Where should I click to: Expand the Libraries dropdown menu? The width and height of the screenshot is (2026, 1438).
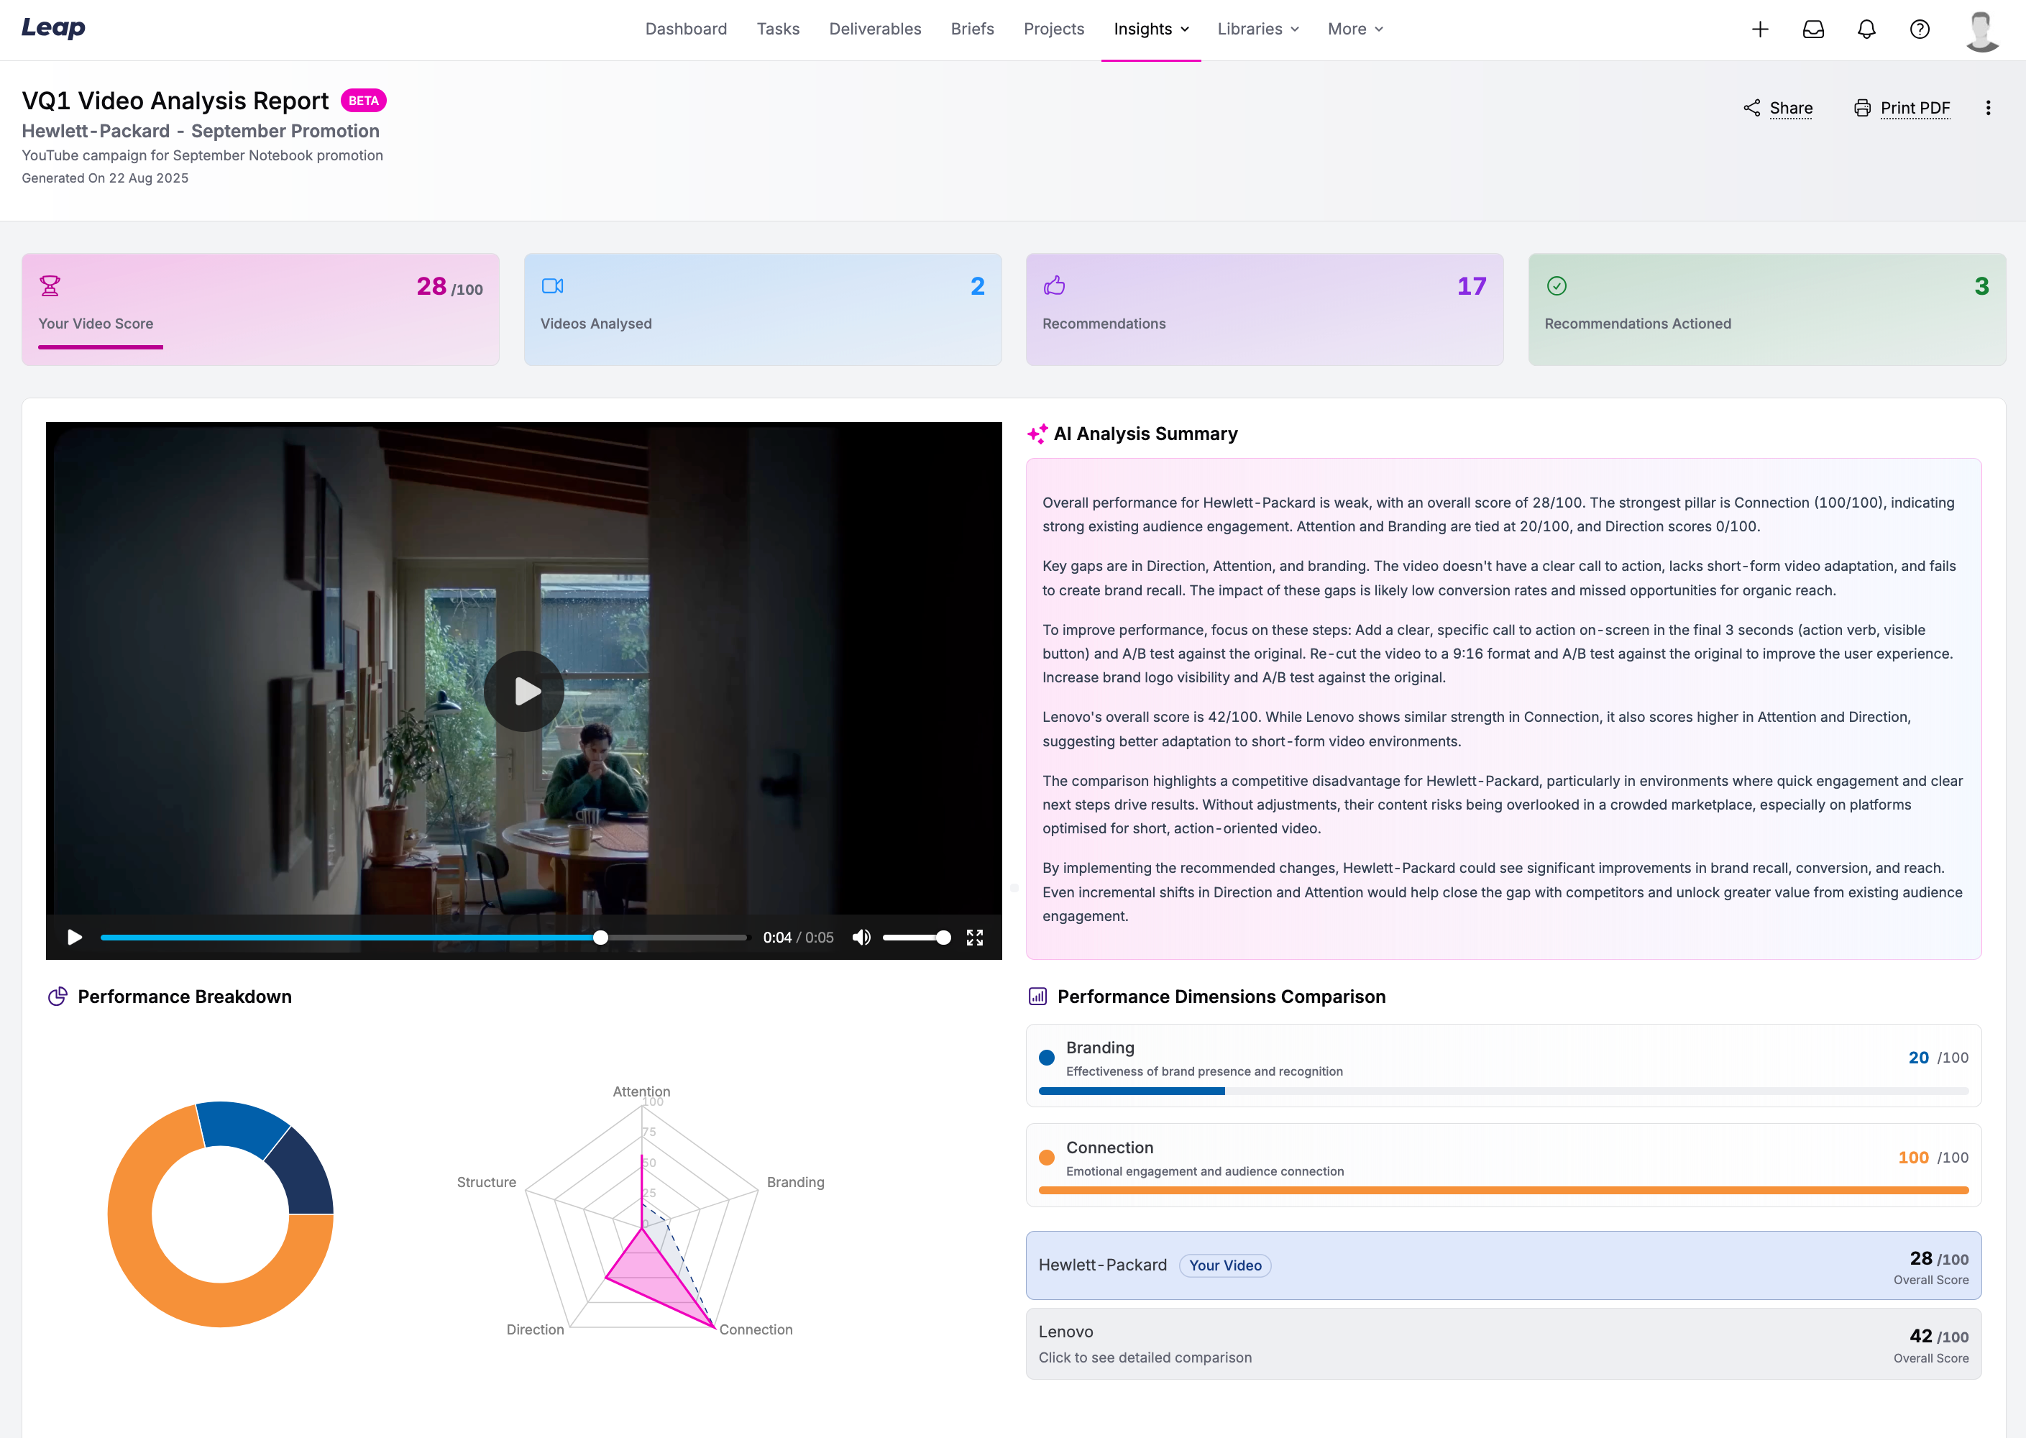point(1257,29)
